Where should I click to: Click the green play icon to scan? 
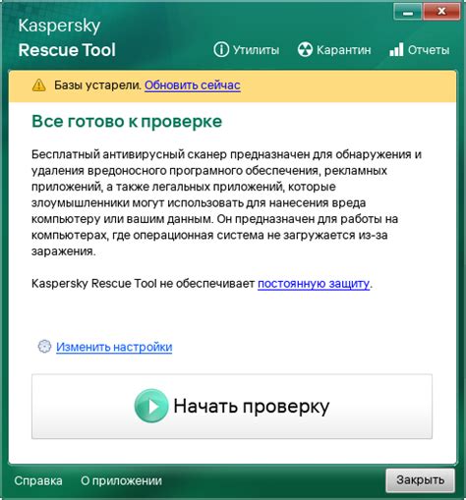tap(151, 406)
